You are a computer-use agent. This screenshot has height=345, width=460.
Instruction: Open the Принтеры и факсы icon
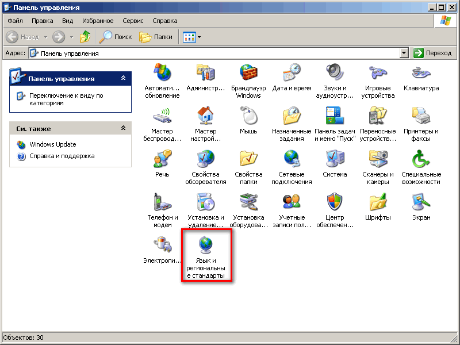pos(421,117)
